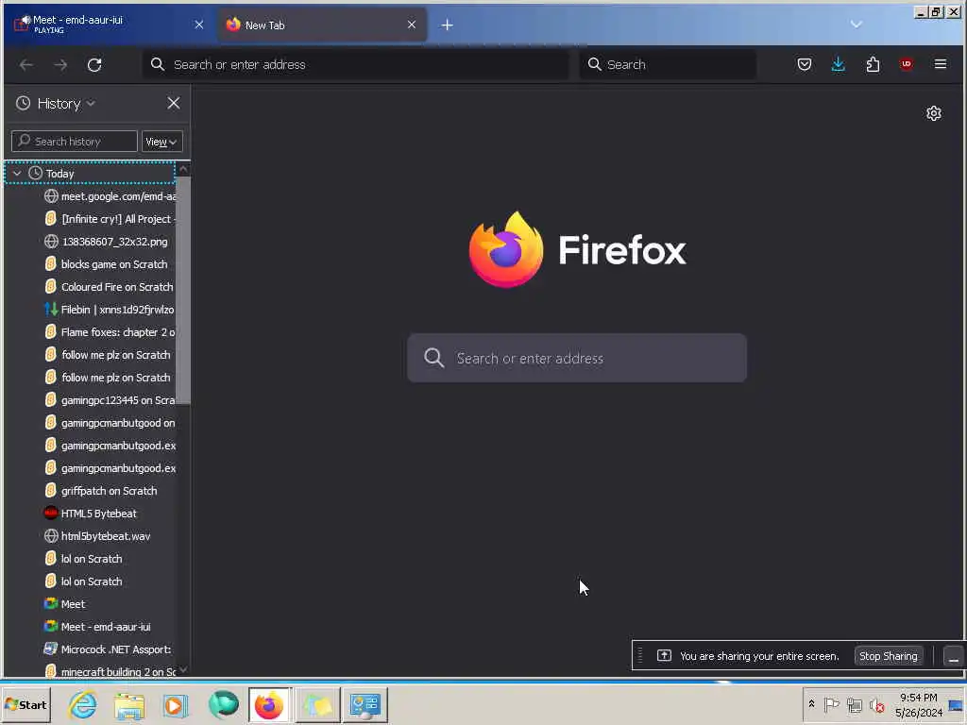Open Action Center flag tray icon
Viewport: 967px width, 725px height.
831,704
